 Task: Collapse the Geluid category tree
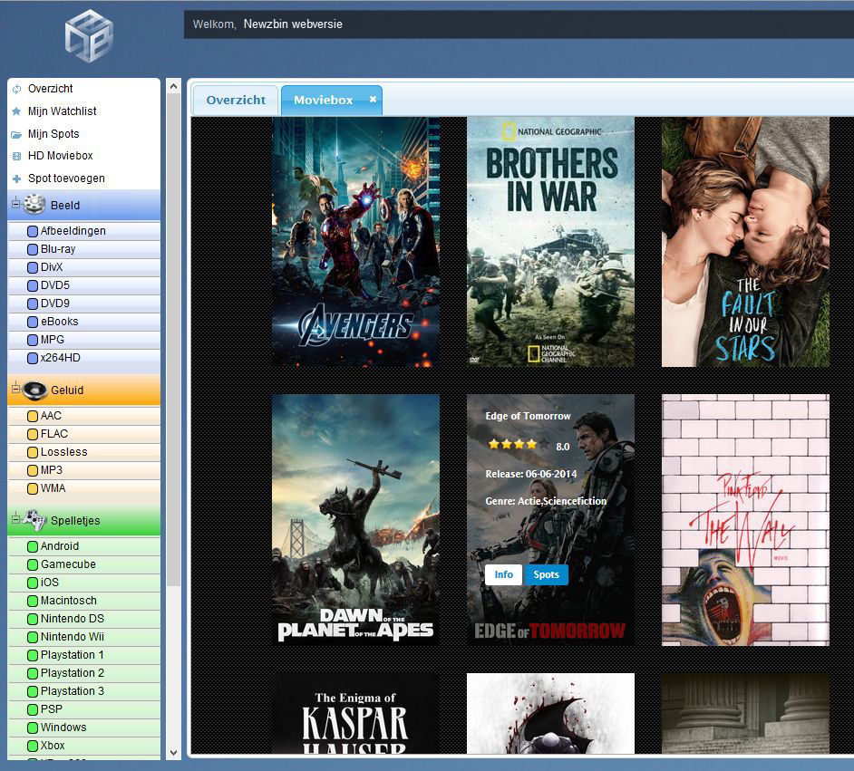click(x=15, y=390)
